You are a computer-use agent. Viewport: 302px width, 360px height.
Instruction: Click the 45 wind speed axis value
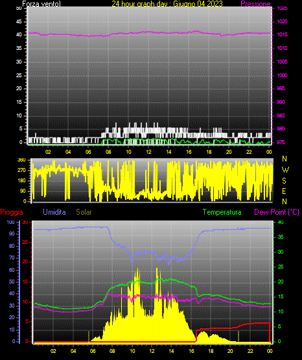pyautogui.click(x=19, y=21)
